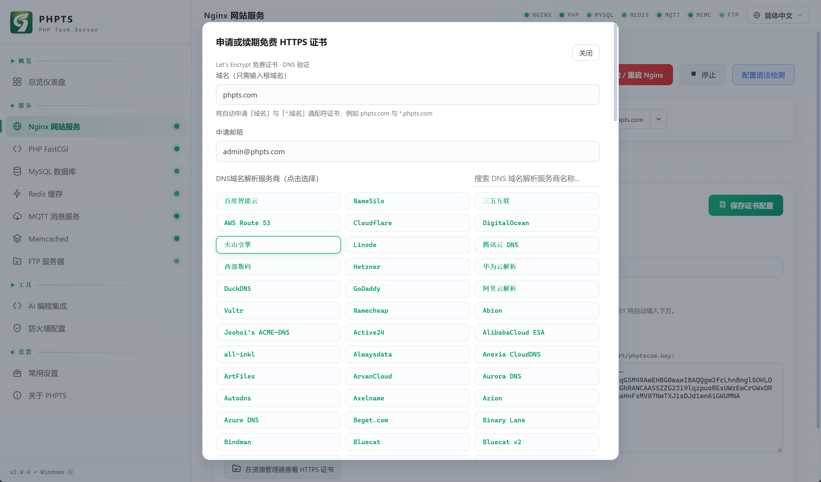821x482 pixels.
Task: Click the 重启 Nginx button
Action: point(645,75)
